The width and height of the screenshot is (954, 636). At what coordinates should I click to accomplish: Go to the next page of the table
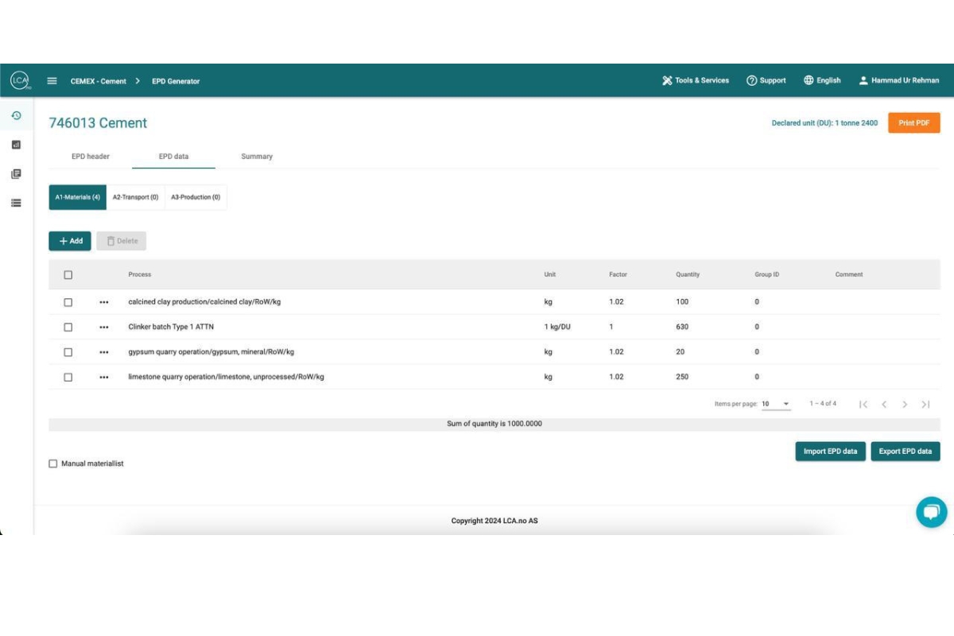[905, 404]
